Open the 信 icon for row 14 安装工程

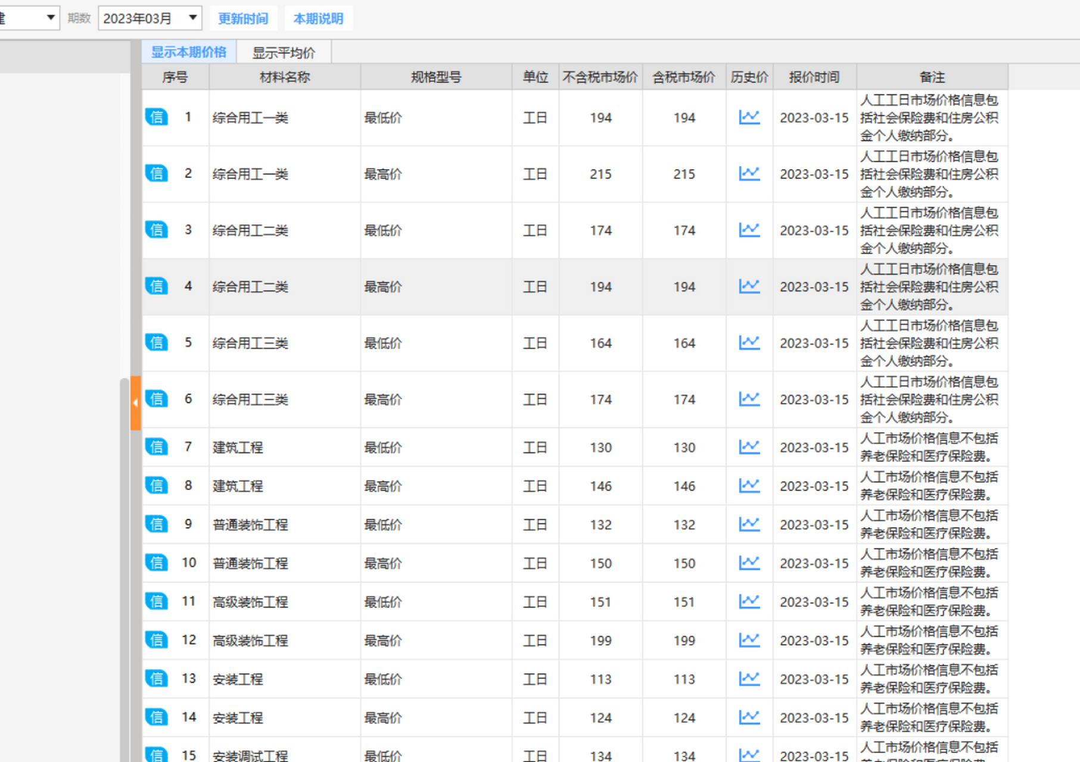[x=157, y=717]
